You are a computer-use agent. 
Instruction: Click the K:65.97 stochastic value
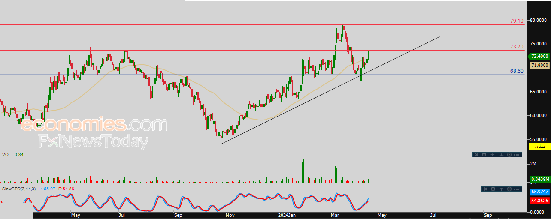click(48, 189)
